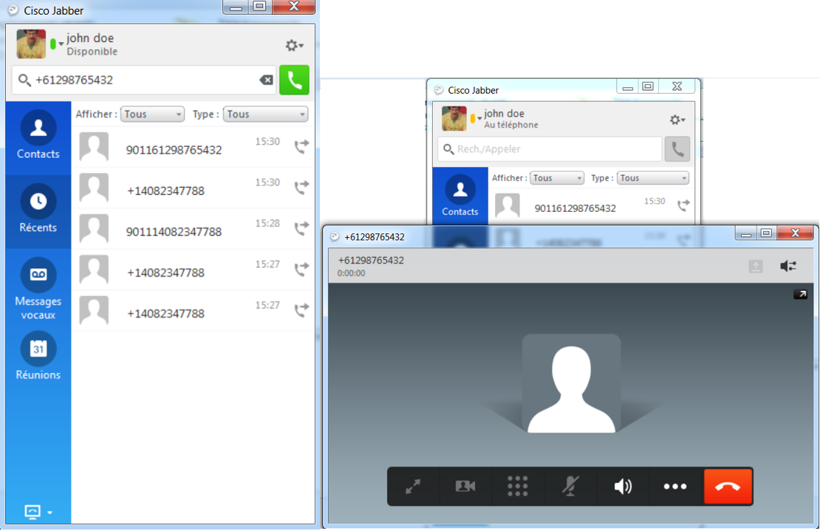Switch call to full screen with arrows icon
The width and height of the screenshot is (820, 531).
point(413,487)
